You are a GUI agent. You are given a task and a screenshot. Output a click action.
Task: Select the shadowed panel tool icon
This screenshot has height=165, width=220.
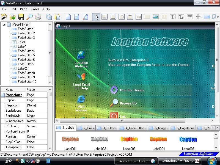tap(164, 17)
